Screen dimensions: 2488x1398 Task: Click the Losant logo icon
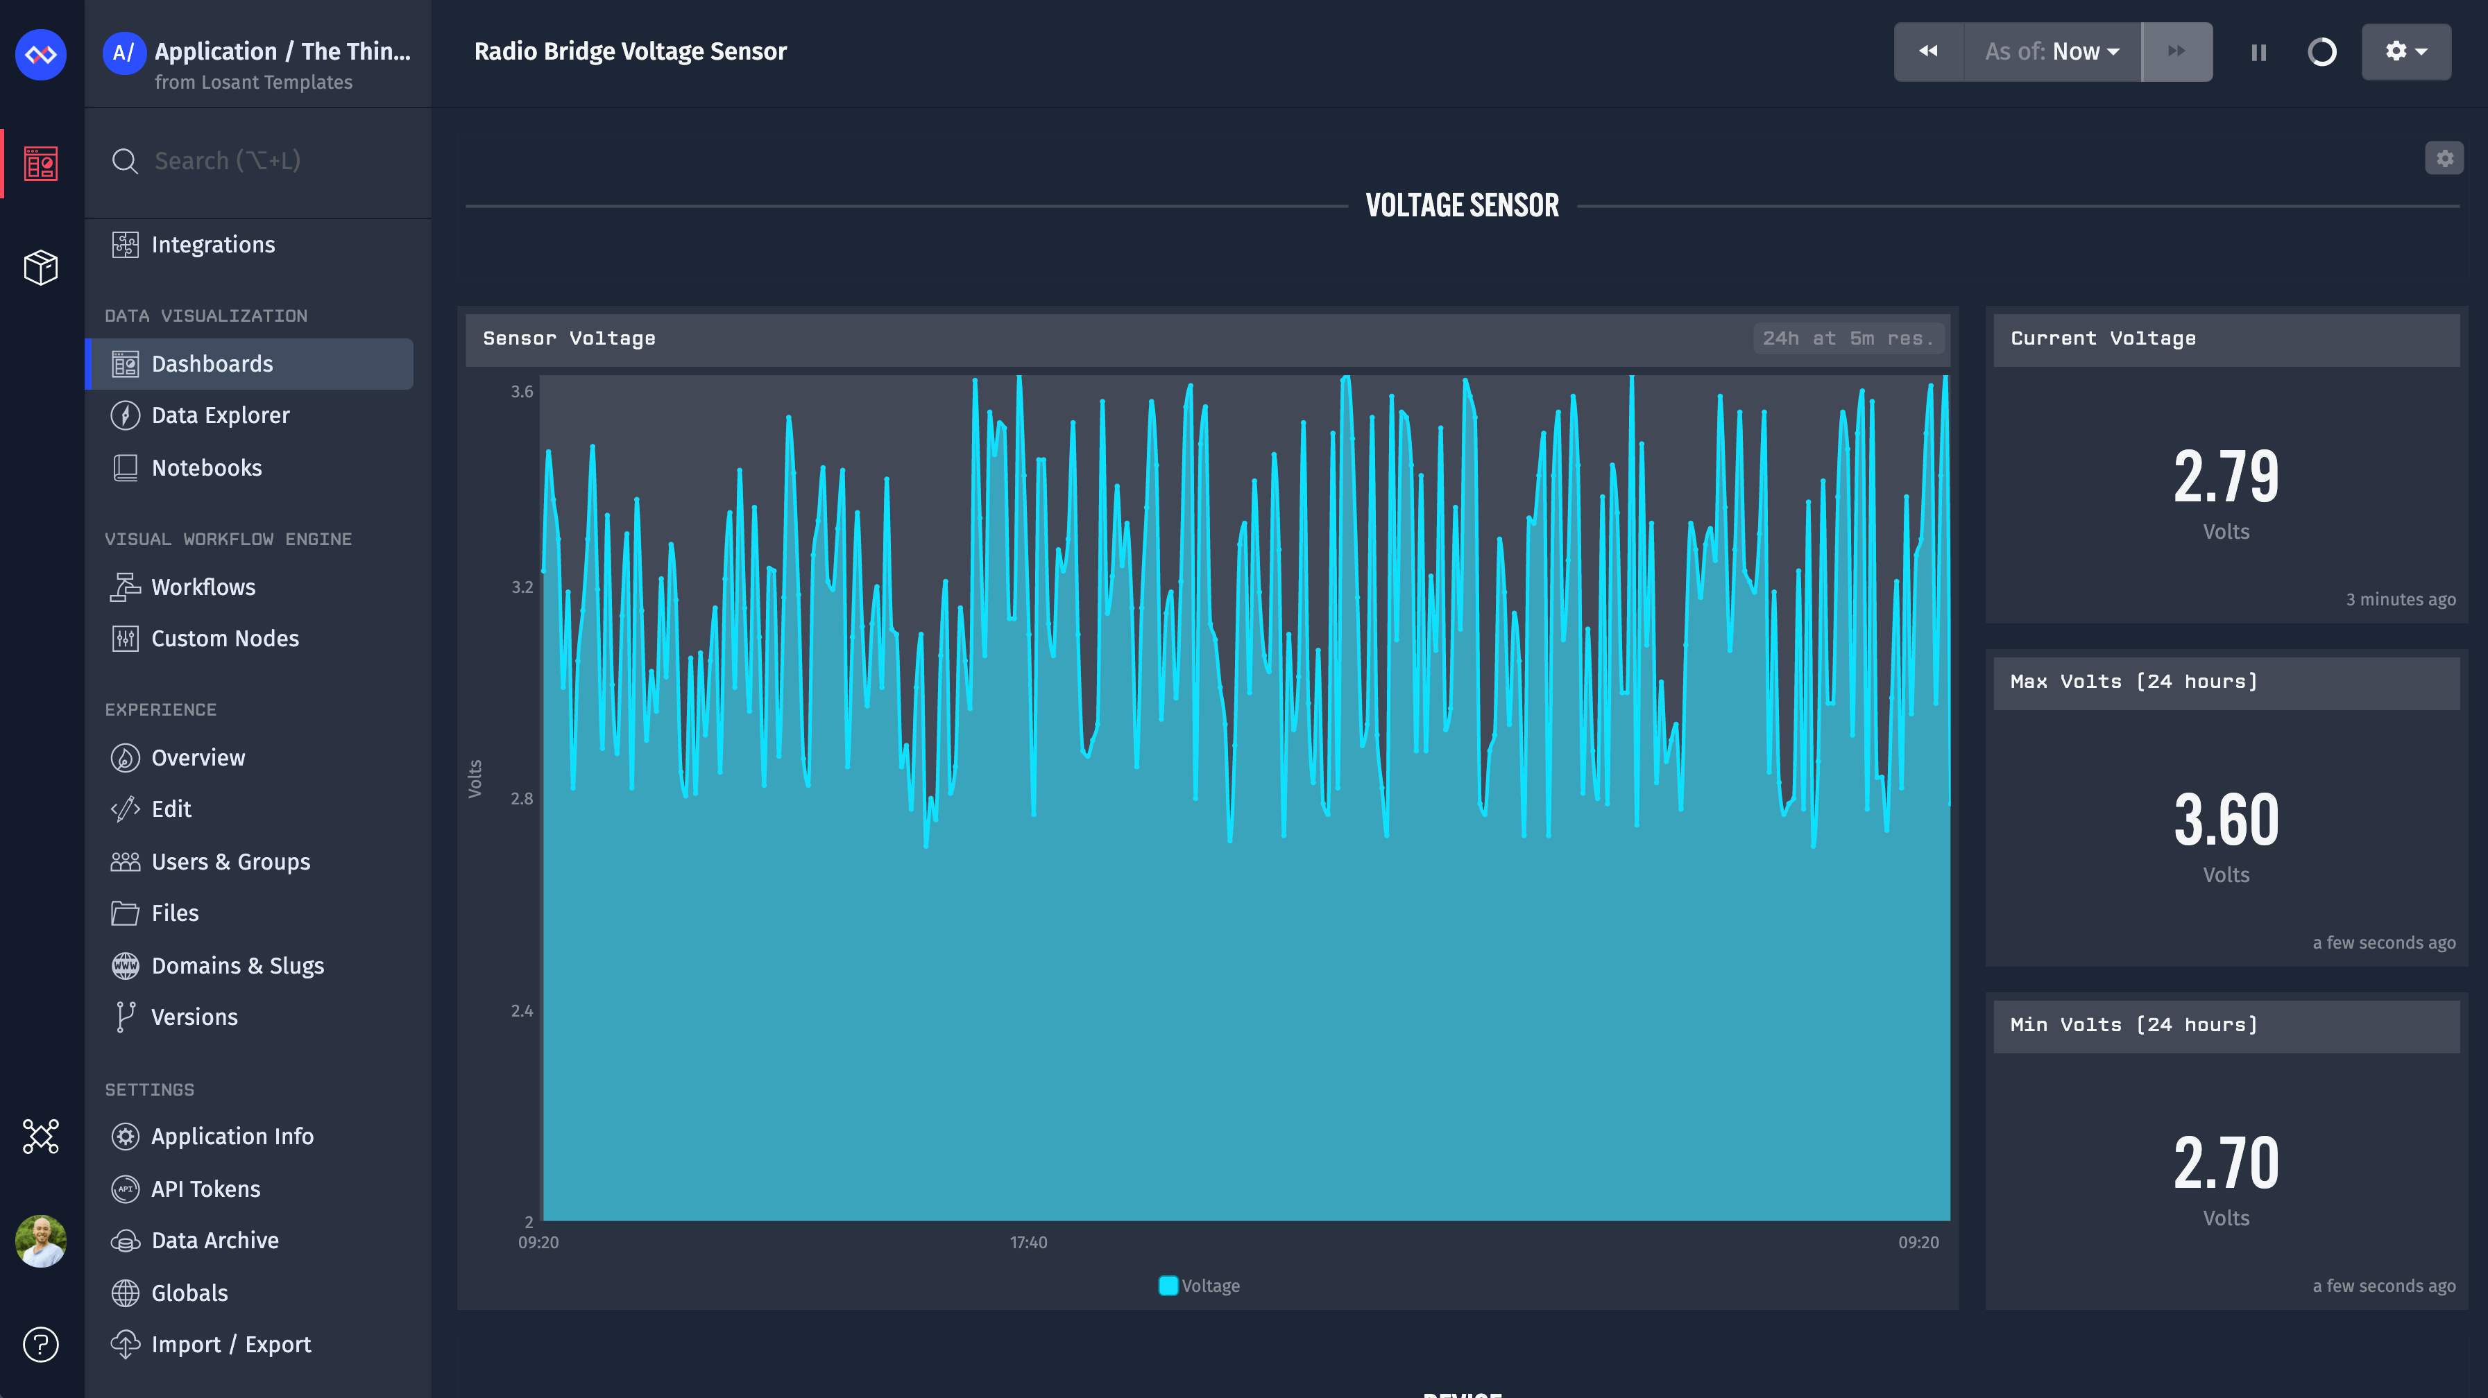(40, 54)
